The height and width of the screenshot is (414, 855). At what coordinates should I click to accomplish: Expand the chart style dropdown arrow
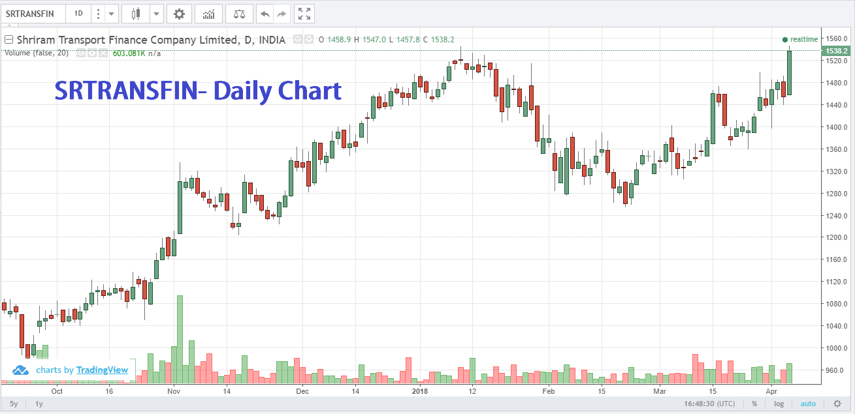[x=157, y=13]
